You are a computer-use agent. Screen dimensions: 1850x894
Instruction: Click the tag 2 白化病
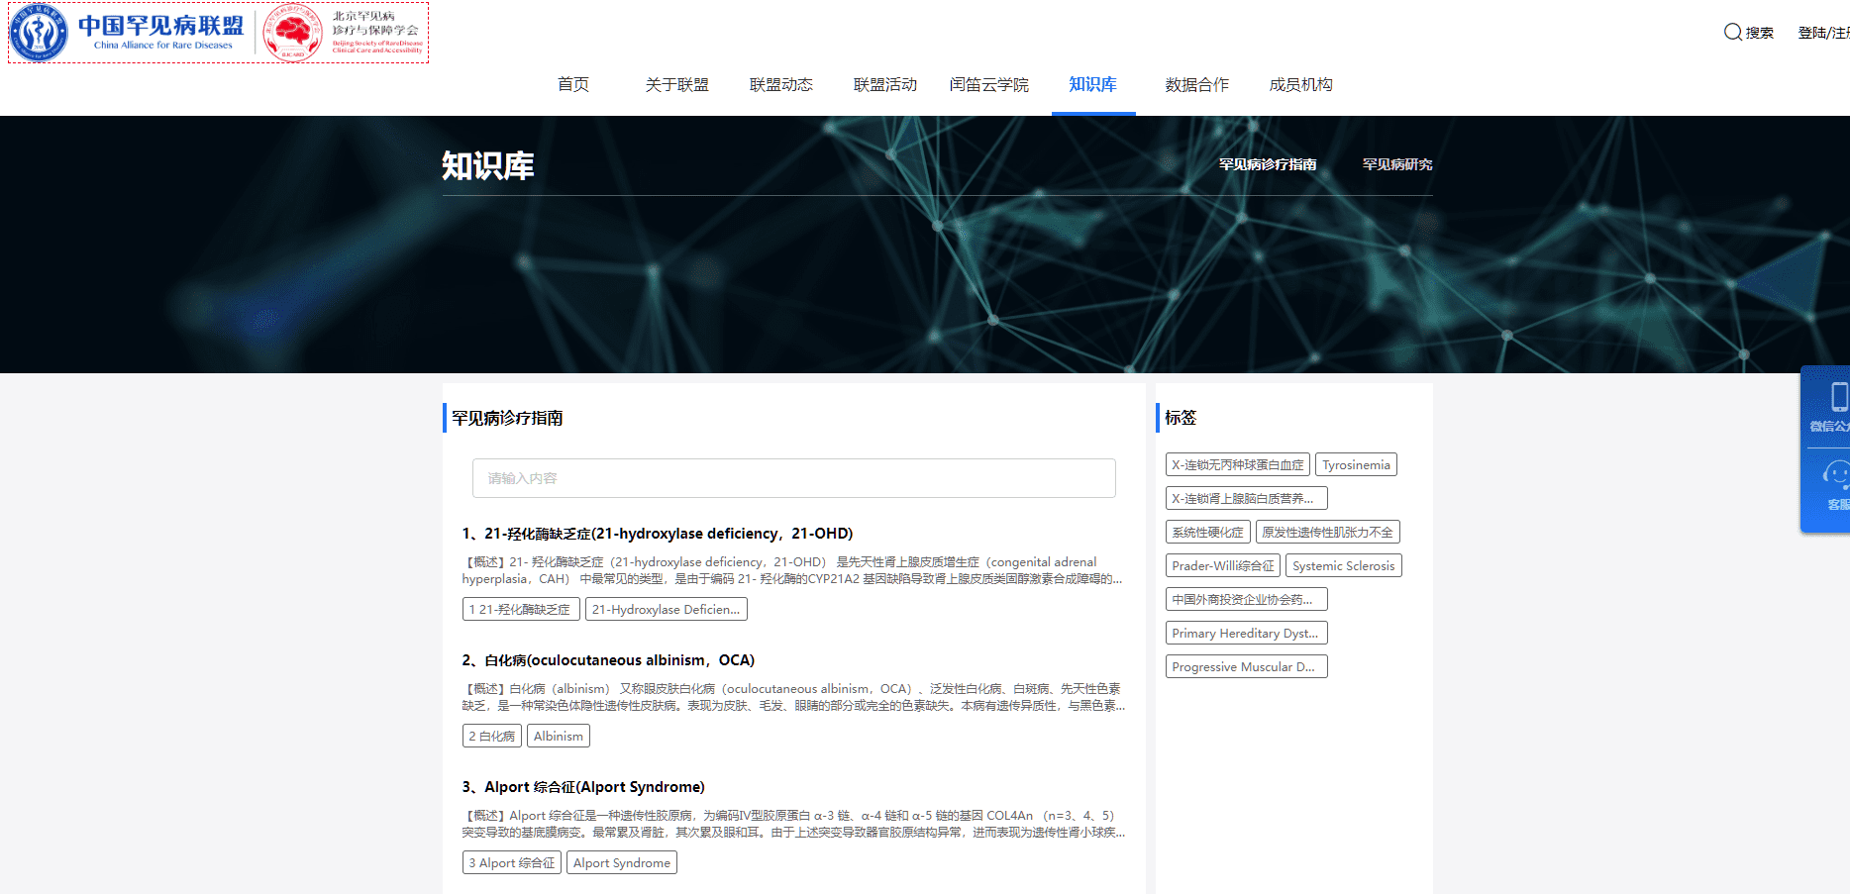tap(492, 737)
